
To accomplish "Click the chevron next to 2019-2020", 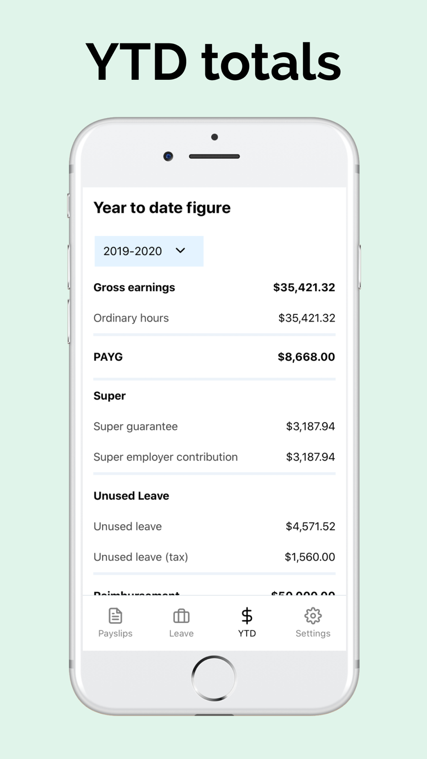I will [181, 251].
